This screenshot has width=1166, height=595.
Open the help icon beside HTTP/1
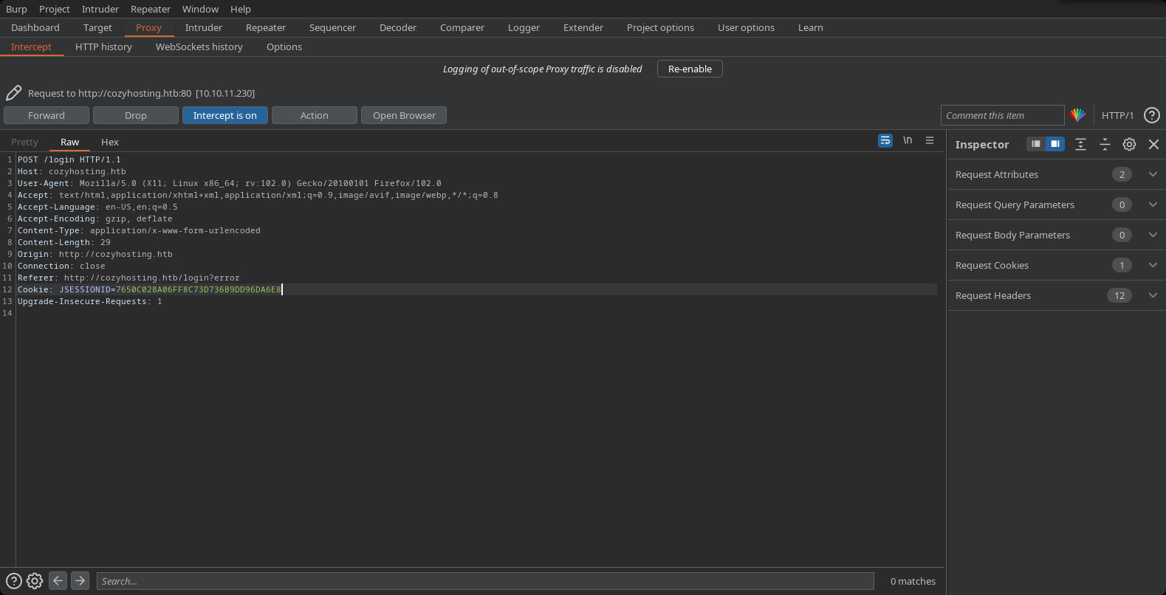(x=1151, y=115)
